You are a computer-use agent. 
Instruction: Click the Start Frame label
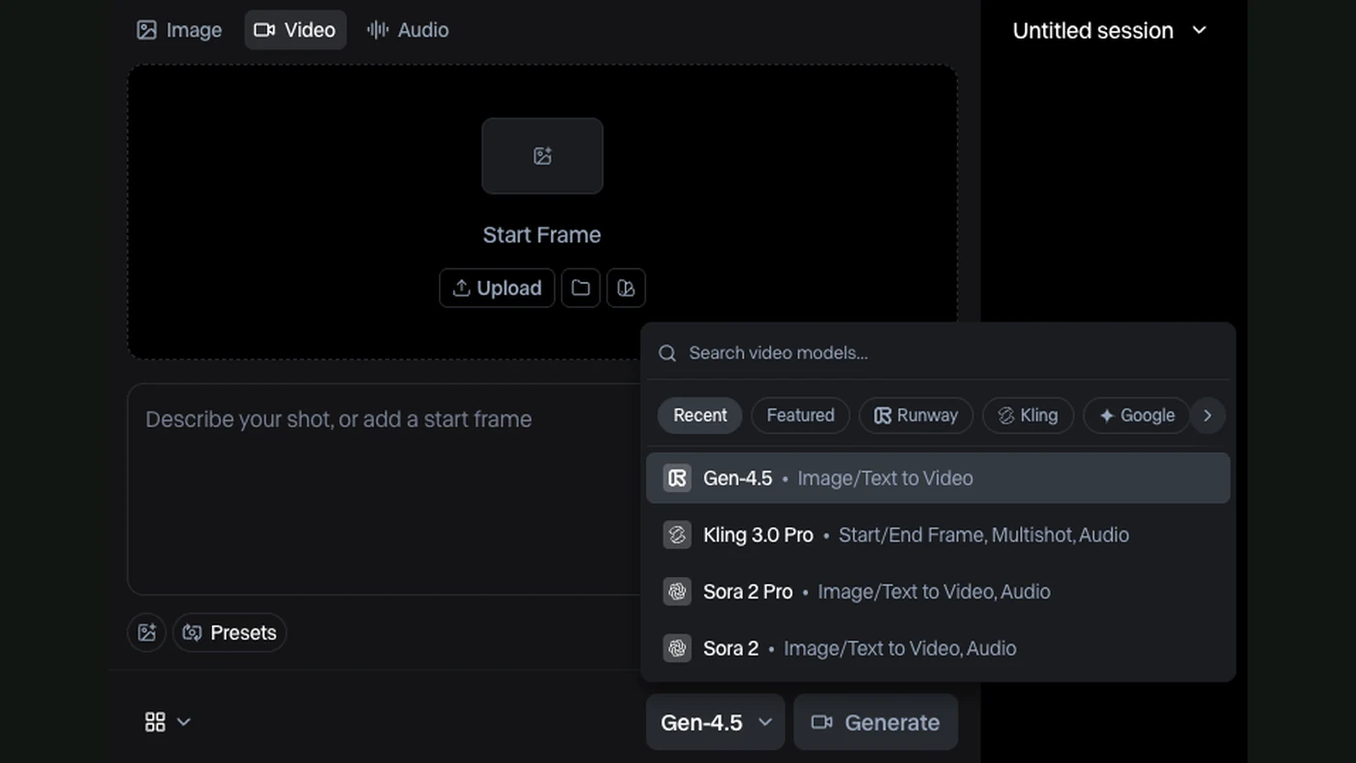coord(542,235)
